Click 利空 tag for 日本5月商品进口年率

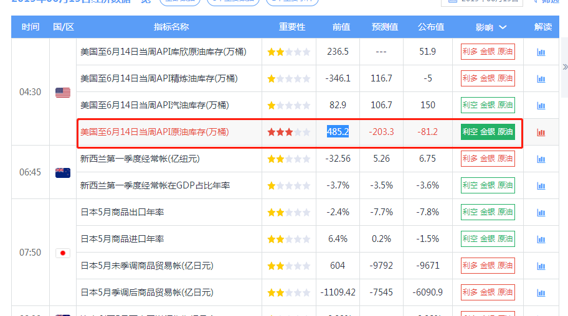[x=488, y=239]
